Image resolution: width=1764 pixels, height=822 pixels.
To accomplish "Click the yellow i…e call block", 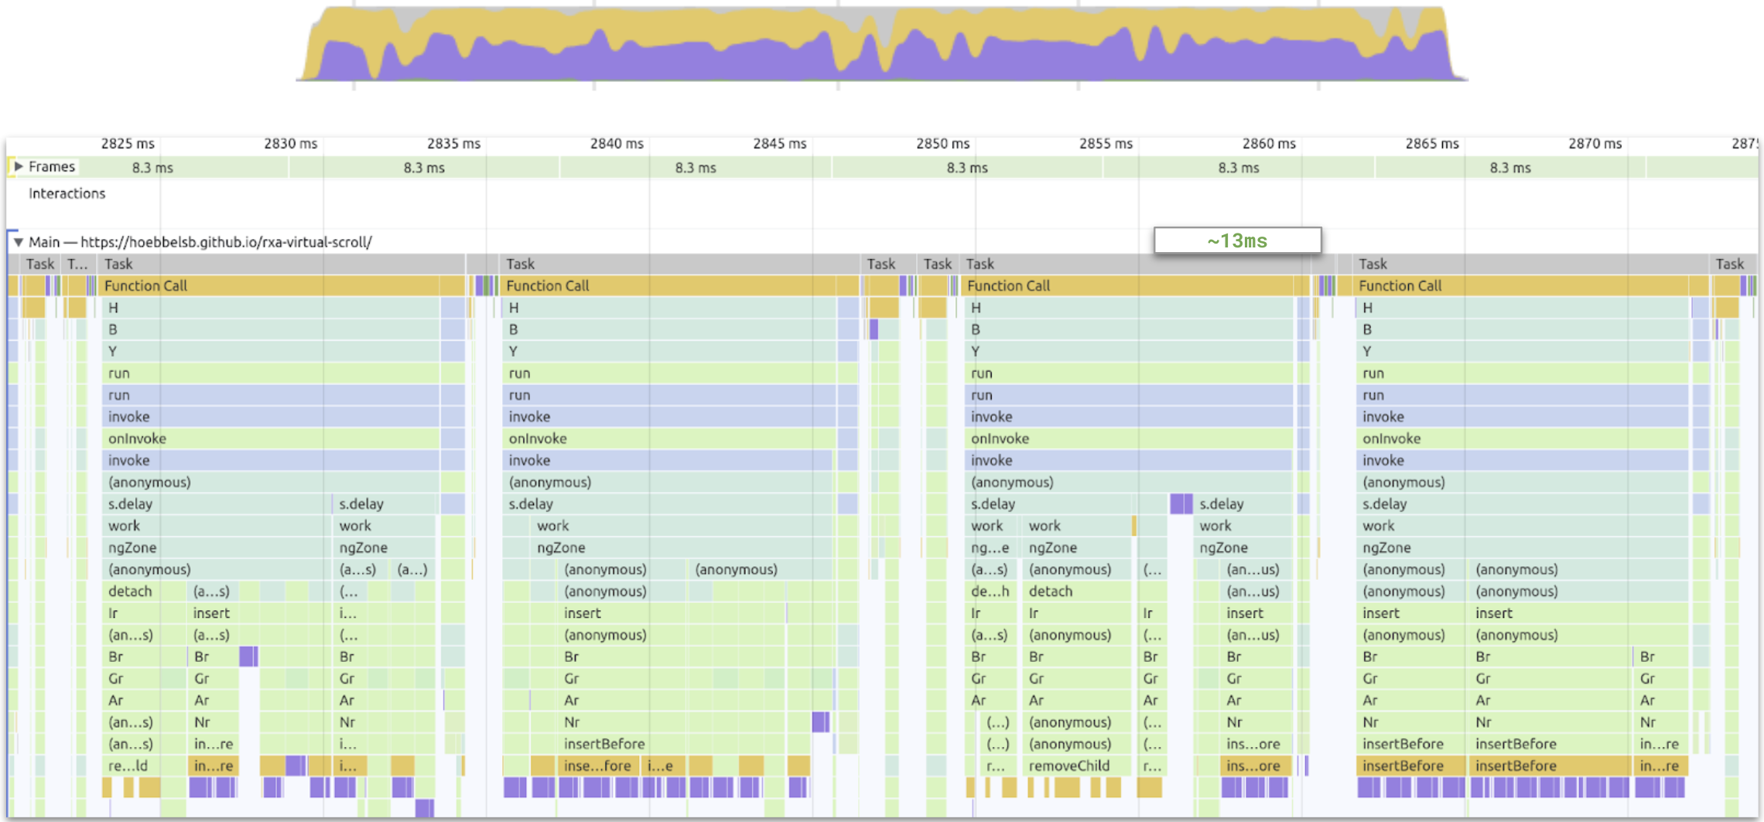I will pyautogui.click(x=665, y=766).
